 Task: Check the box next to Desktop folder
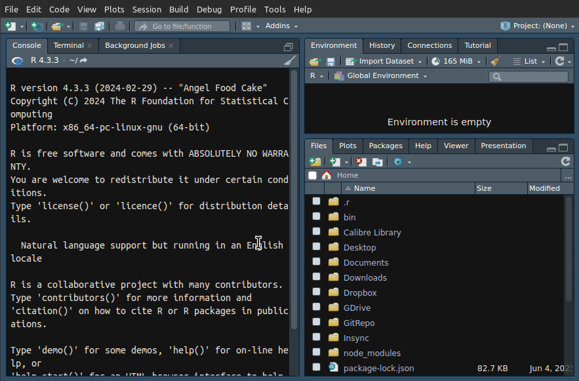point(317,247)
